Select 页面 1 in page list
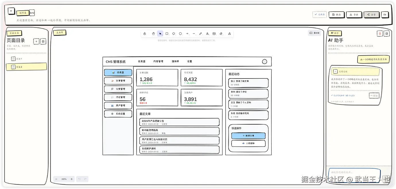Image resolution: width=396 pixels, height=189 pixels. pos(26,59)
